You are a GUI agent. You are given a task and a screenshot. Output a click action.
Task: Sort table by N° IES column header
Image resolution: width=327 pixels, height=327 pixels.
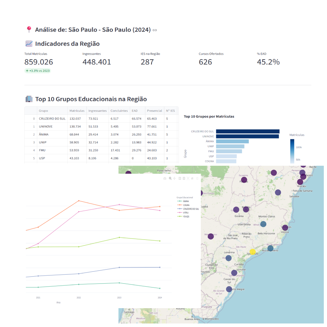(171, 111)
